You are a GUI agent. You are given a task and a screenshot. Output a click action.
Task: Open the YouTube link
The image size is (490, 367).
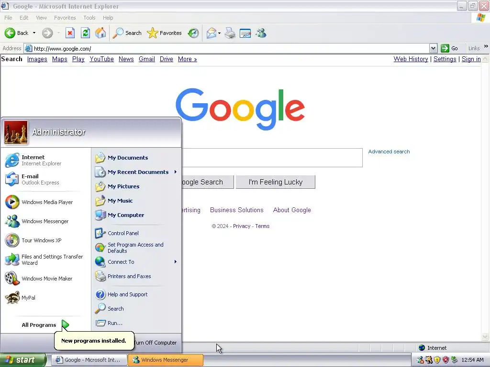click(x=101, y=59)
